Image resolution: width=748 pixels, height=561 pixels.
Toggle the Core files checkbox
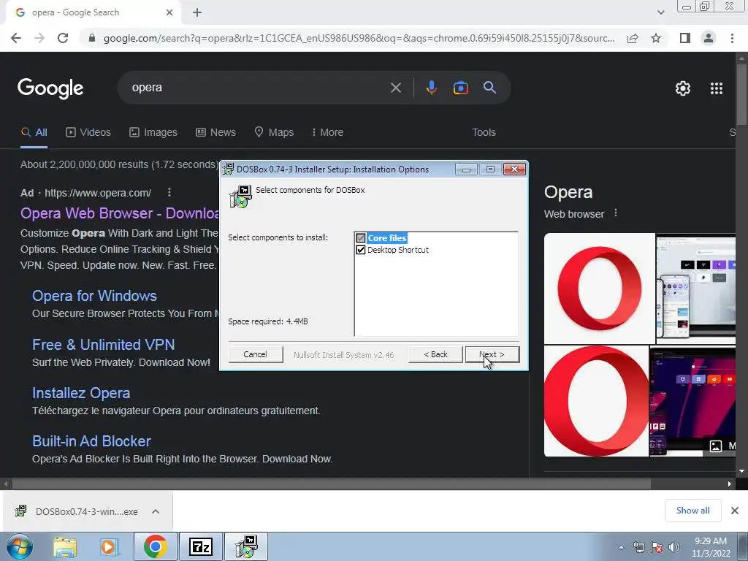tap(361, 237)
